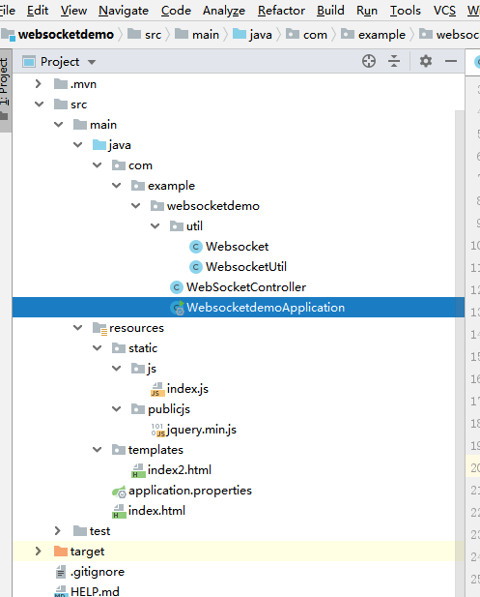Click the index.js file icon
480x597 pixels.
tap(157, 389)
